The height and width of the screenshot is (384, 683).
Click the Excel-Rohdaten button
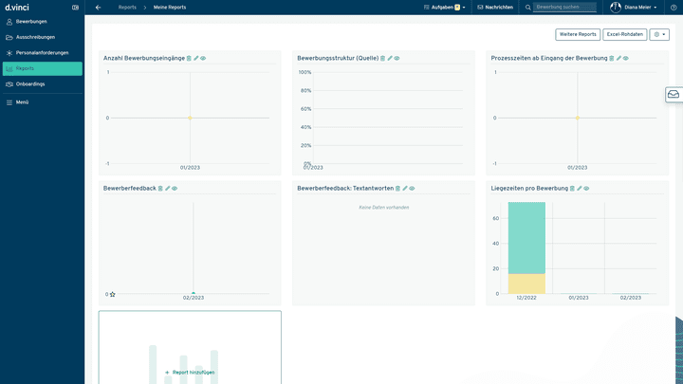click(x=625, y=34)
